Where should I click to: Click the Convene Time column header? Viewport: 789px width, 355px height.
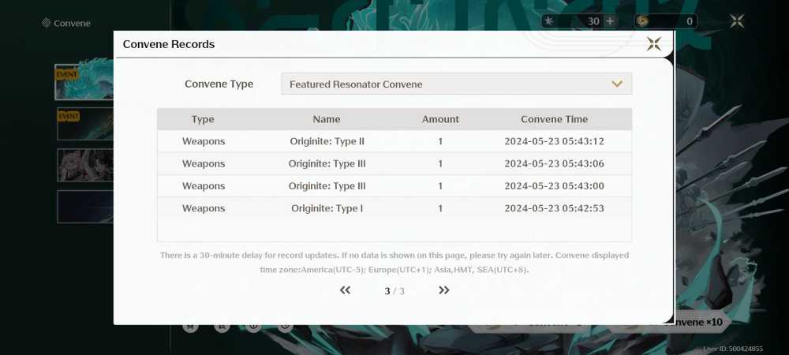click(554, 119)
